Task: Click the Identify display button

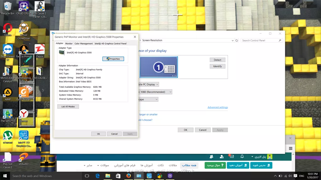Action: tap(218, 66)
